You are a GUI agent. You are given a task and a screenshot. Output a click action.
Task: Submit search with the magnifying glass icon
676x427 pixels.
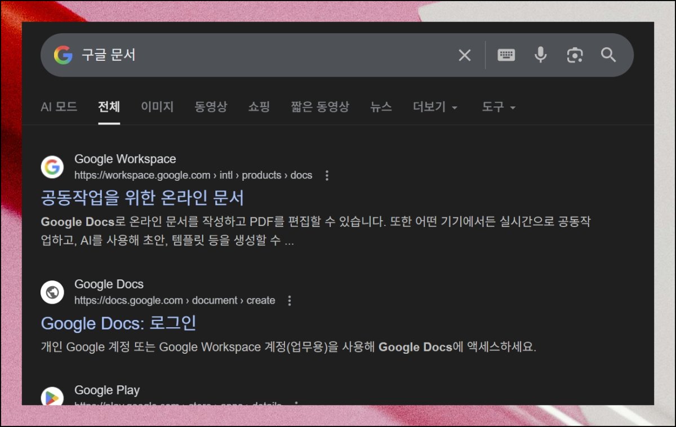(608, 55)
